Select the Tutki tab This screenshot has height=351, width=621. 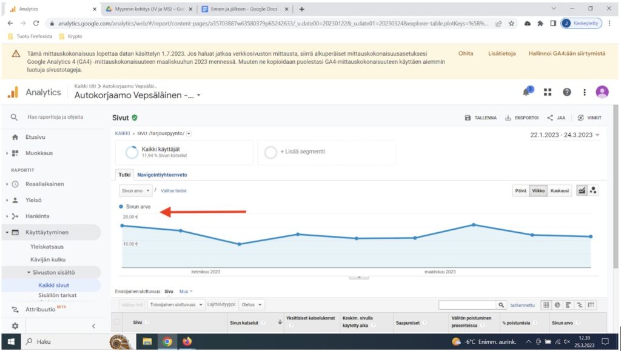[124, 175]
